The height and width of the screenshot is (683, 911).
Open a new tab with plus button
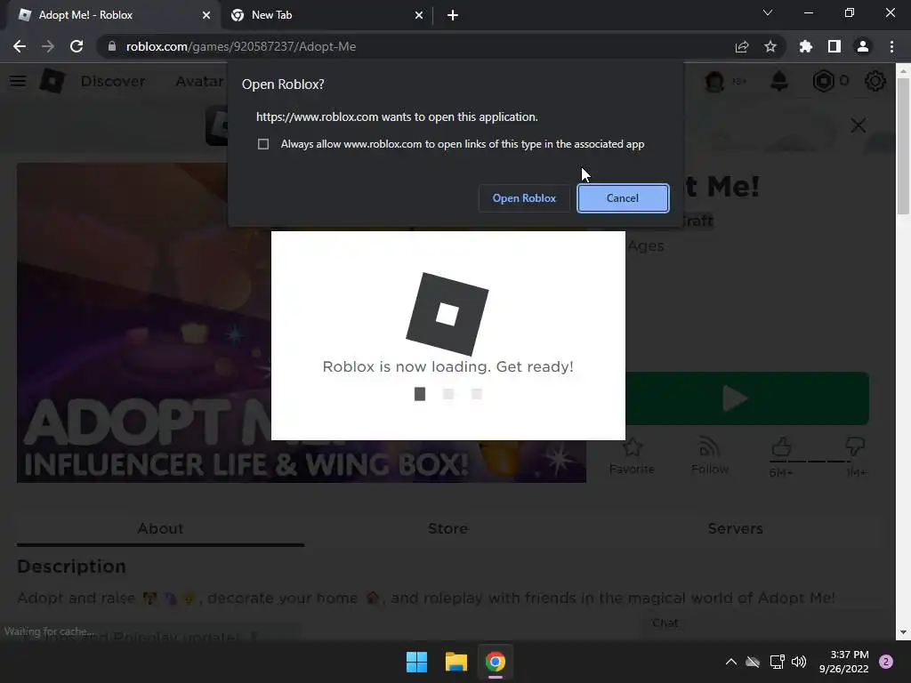(453, 15)
